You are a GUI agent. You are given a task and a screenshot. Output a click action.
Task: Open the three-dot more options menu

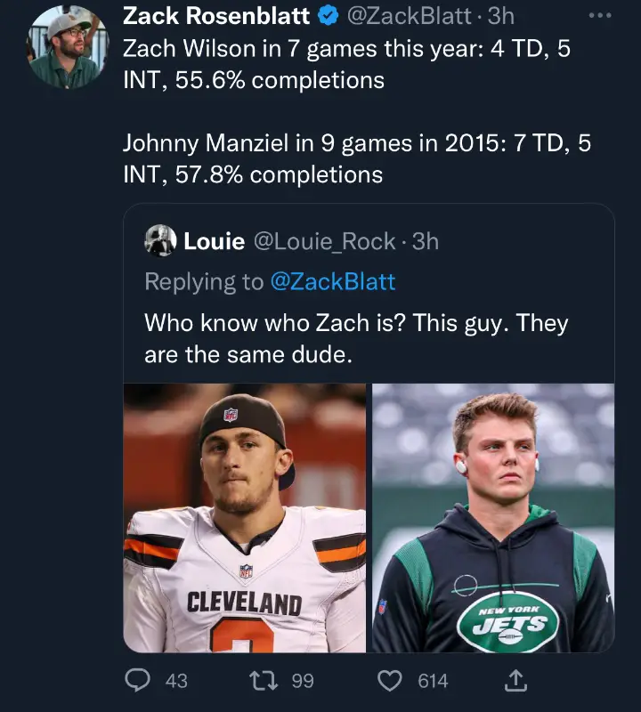[x=601, y=17]
